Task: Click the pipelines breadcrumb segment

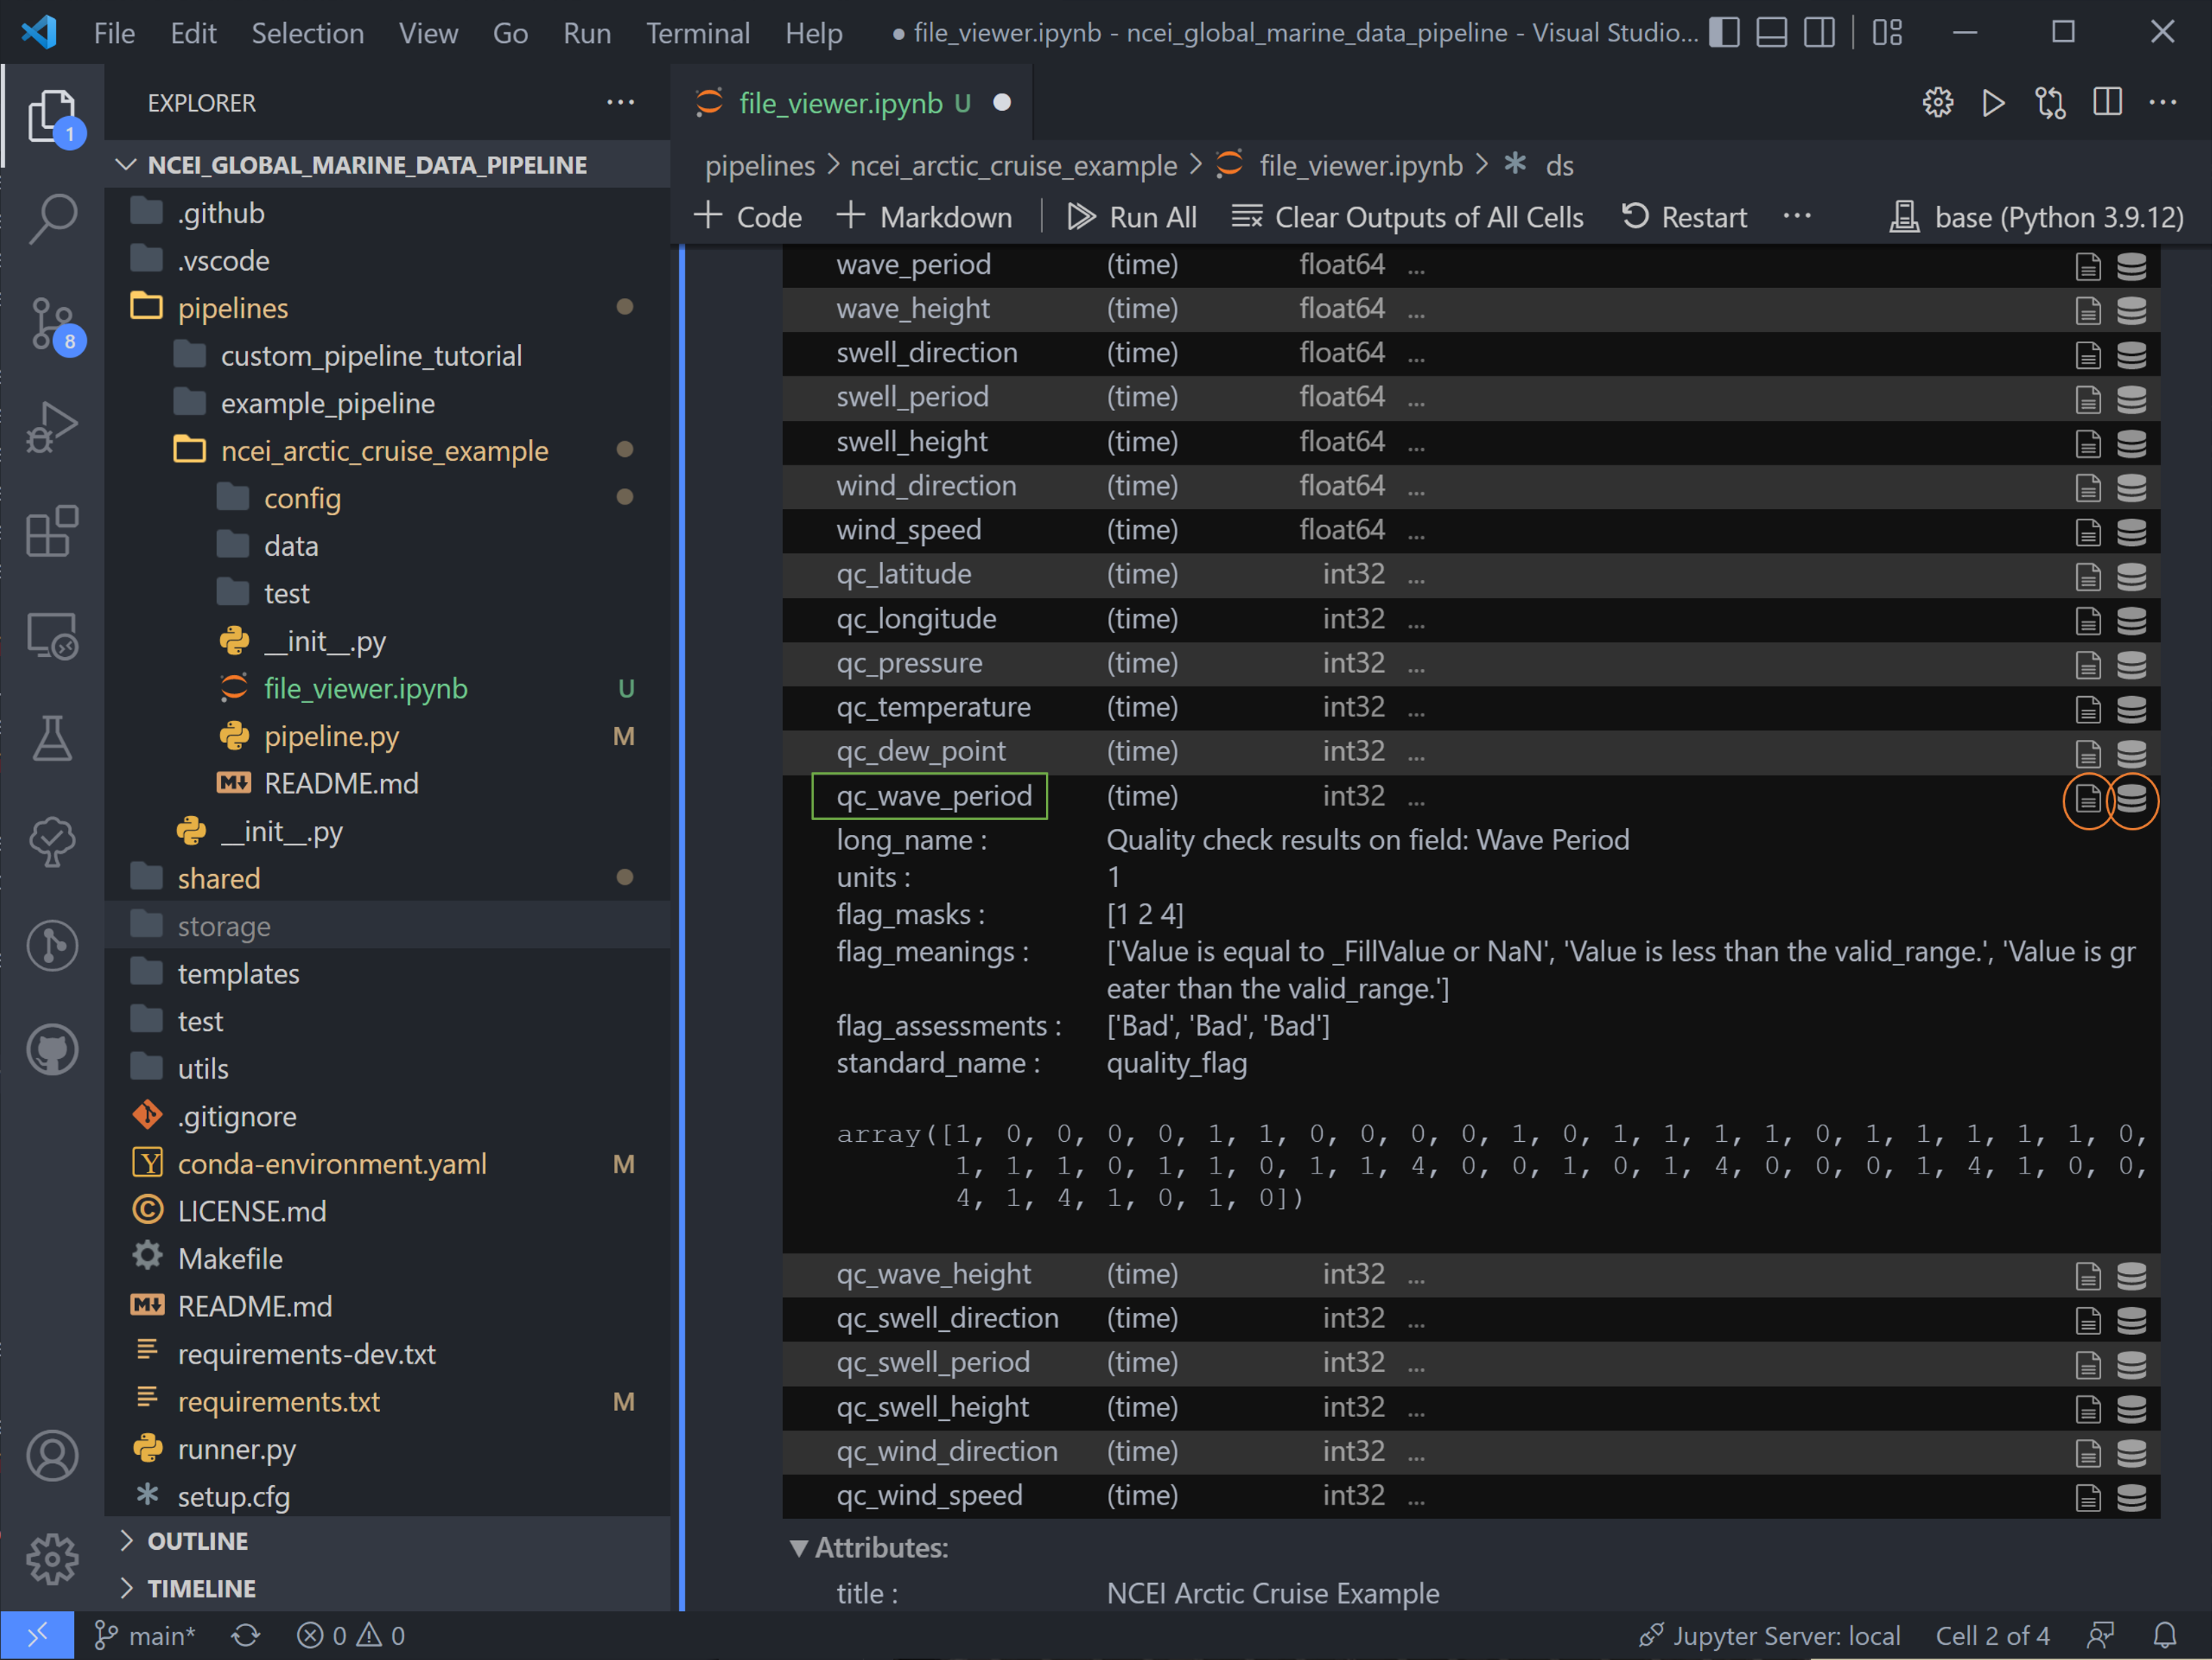Action: (759, 165)
